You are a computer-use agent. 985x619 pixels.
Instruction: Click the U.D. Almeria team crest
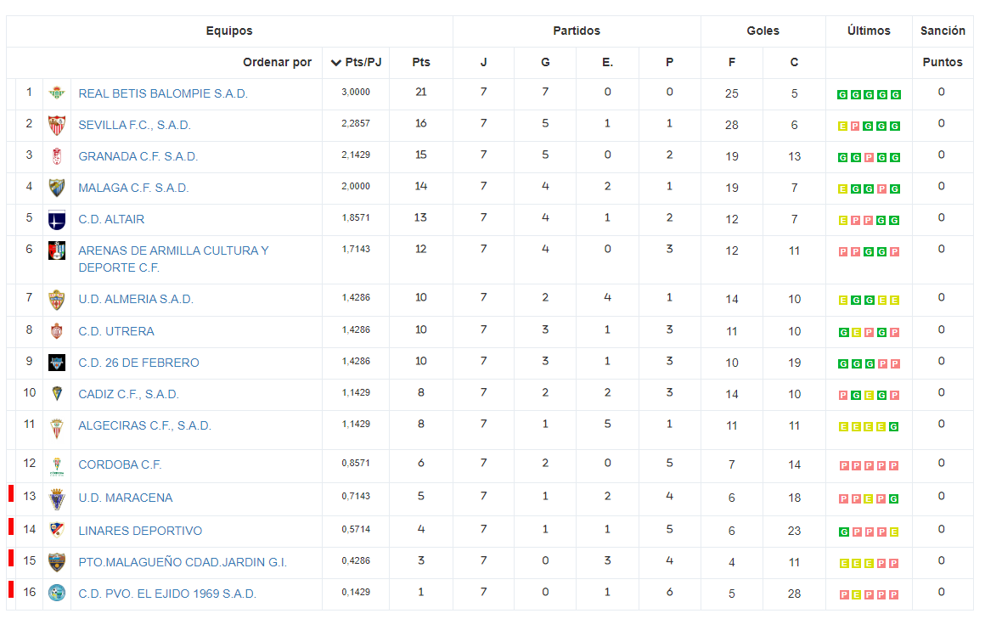[x=57, y=300]
